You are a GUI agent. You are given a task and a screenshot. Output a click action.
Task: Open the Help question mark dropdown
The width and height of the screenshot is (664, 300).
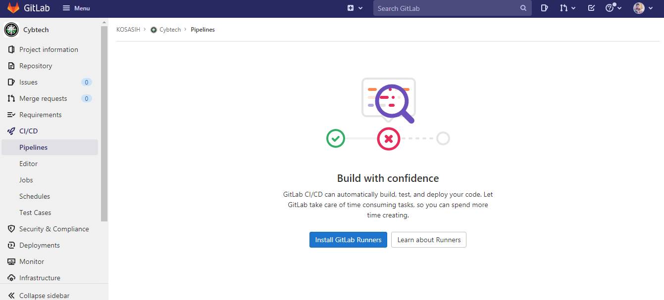pos(613,8)
